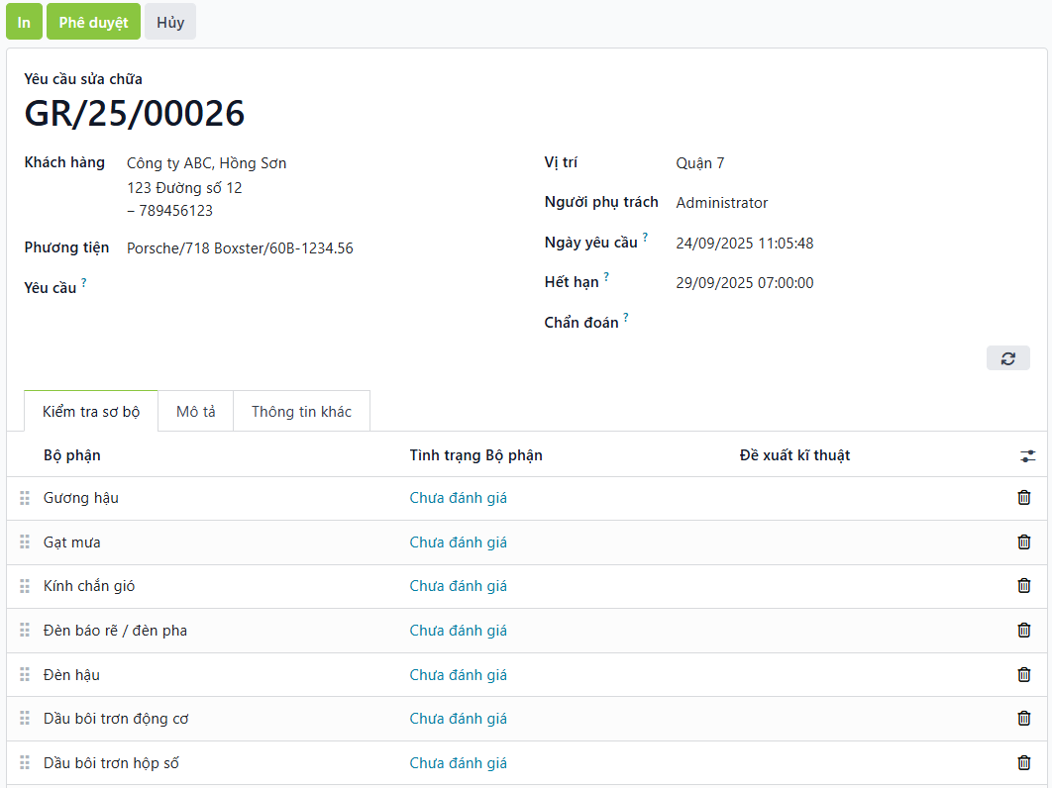Open the Thông tin khác tab
Viewport: 1052px width, 788px height.
coord(301,412)
